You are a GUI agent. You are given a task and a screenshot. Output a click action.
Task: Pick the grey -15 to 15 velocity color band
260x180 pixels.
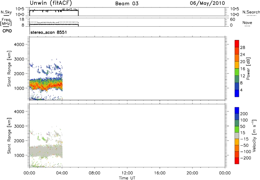(237, 135)
